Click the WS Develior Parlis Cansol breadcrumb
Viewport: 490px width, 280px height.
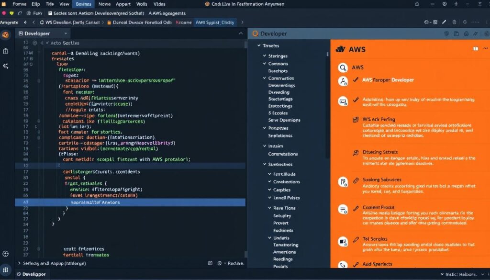(70, 22)
